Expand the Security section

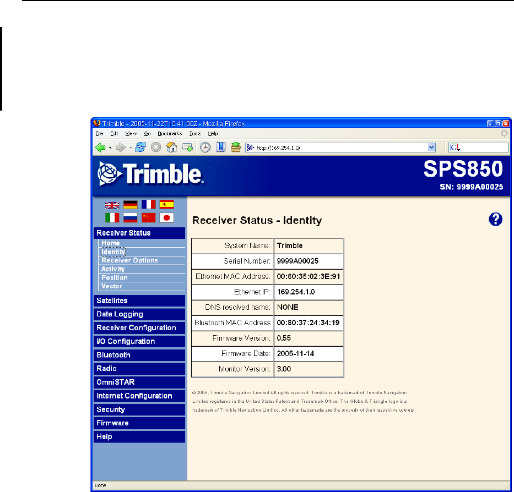pyautogui.click(x=139, y=409)
